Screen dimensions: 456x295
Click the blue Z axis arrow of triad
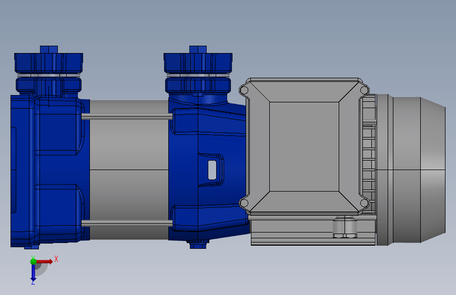[33, 273]
